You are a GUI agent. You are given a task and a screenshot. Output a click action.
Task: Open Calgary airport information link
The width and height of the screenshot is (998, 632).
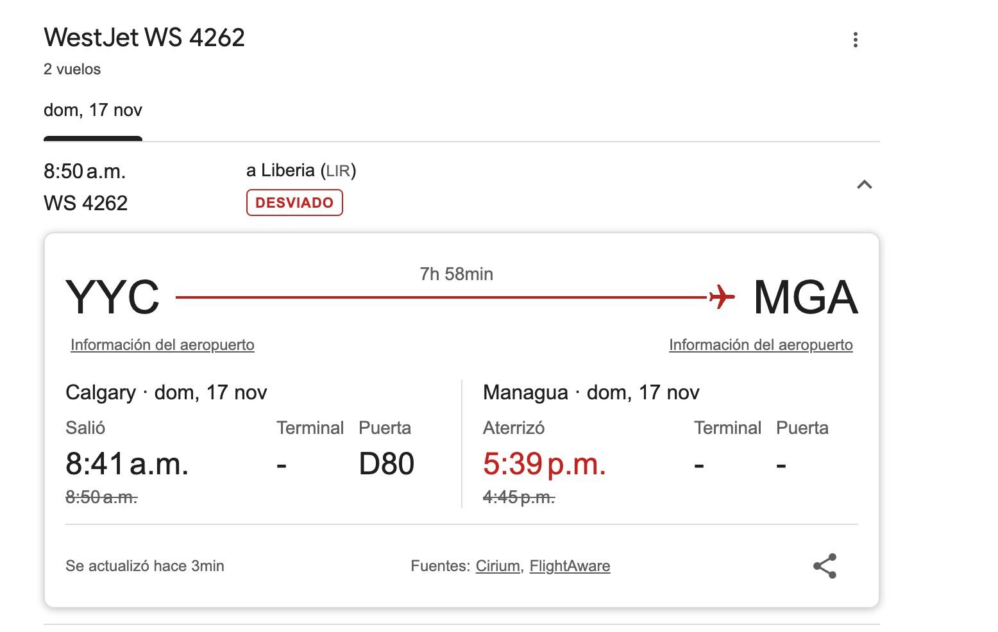point(162,345)
